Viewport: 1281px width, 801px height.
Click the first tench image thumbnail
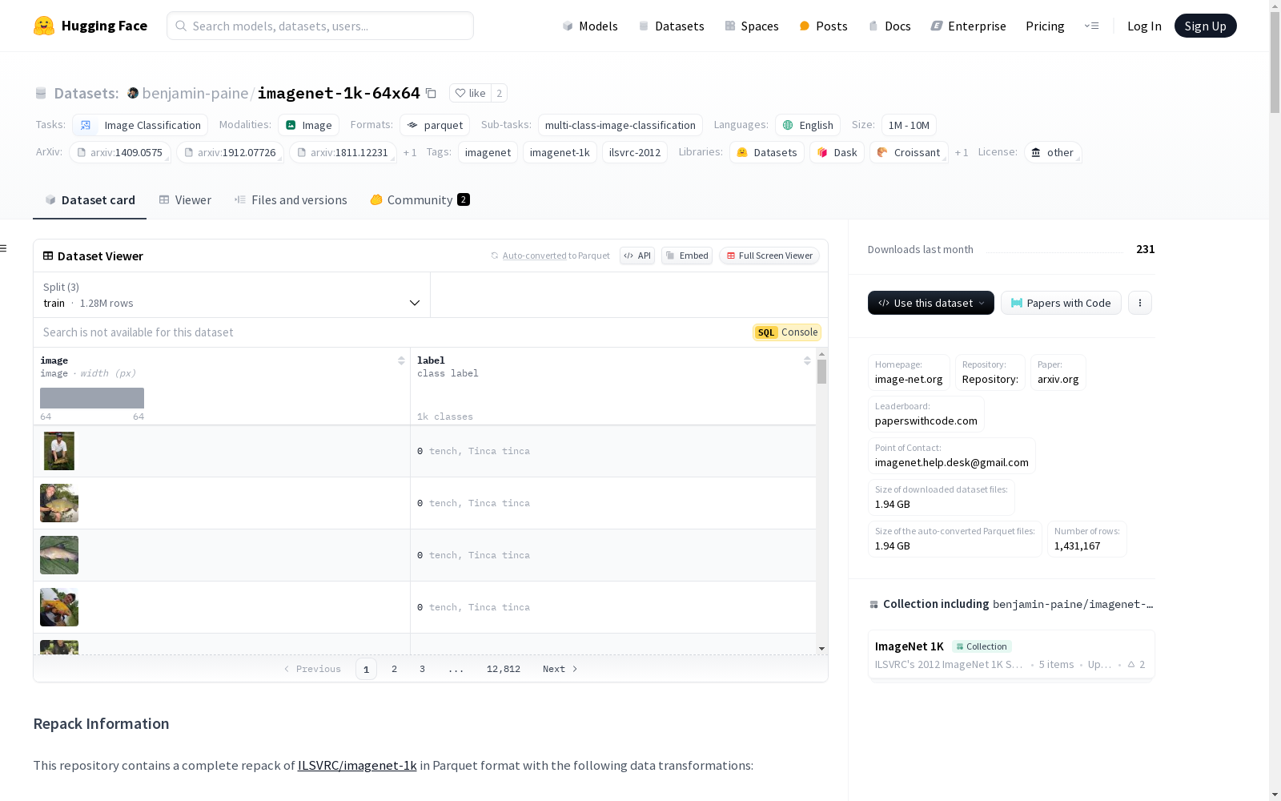(59, 451)
